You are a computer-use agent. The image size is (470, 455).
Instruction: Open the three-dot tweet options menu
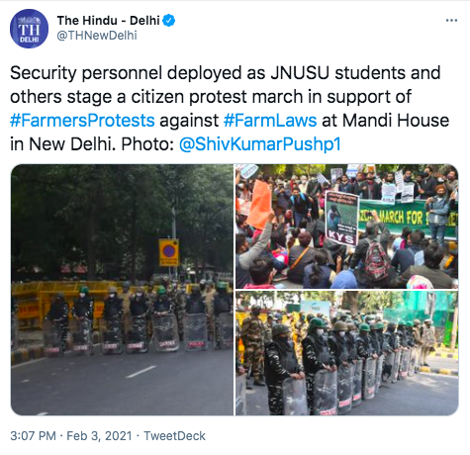[451, 21]
